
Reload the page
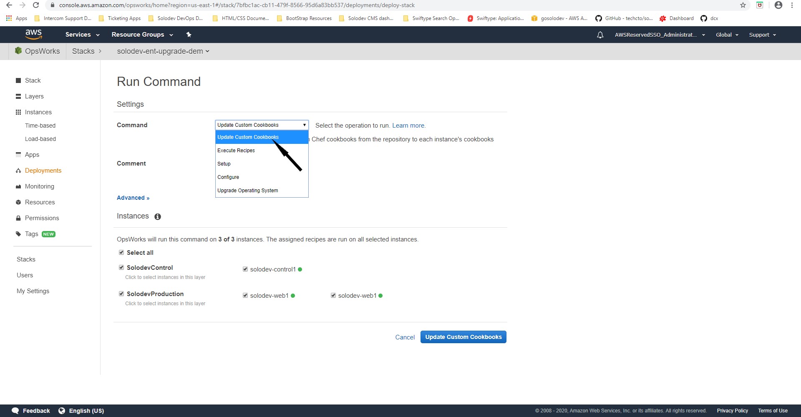tap(36, 5)
